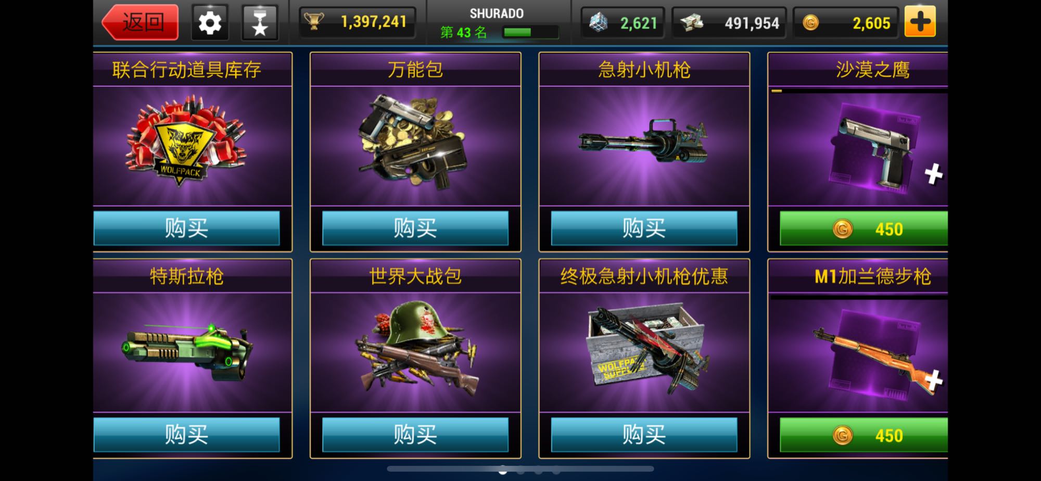Screen dimensions: 1041x481
Task: Buy the 急射小机枪 minigun
Action: pos(644,228)
